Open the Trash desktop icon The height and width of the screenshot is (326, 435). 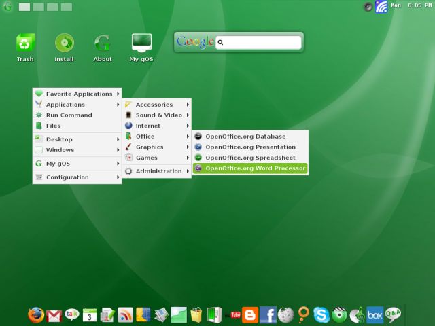point(25,48)
